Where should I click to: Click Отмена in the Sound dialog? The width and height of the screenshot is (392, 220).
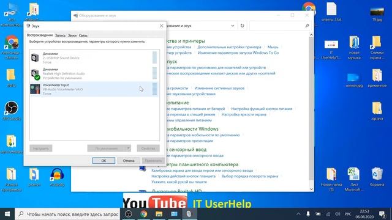129,161
